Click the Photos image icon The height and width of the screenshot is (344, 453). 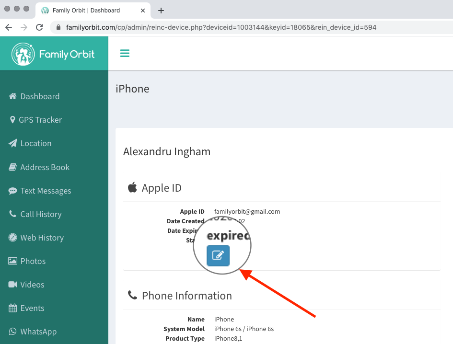13,261
